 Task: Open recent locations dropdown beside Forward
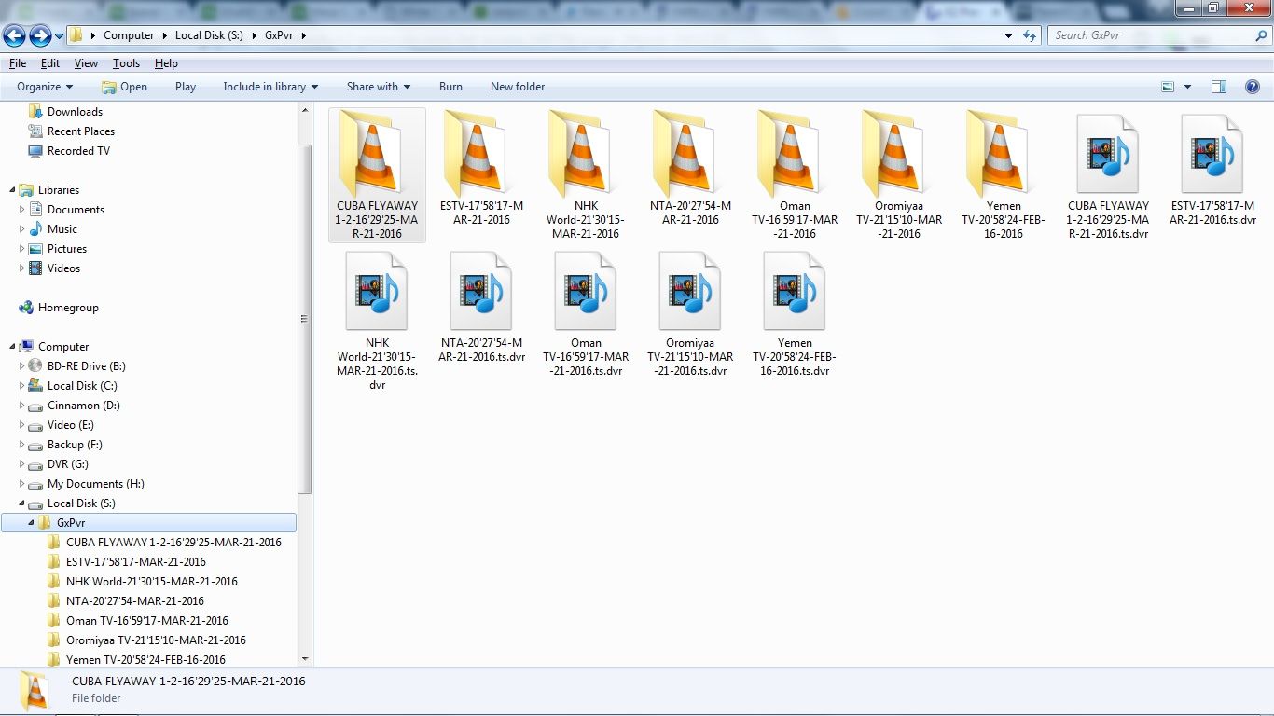coord(60,36)
